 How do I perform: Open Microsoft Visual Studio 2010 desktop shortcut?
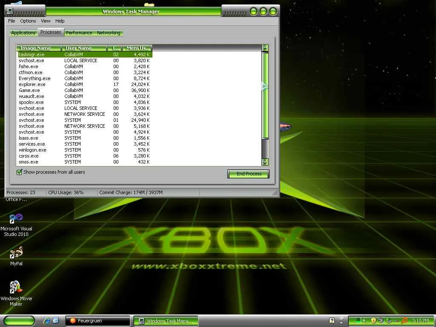[x=16, y=225]
